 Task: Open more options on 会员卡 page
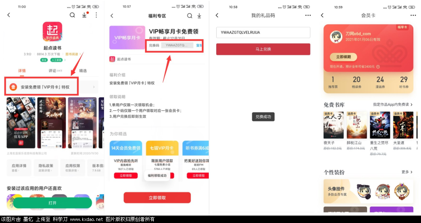point(413,16)
